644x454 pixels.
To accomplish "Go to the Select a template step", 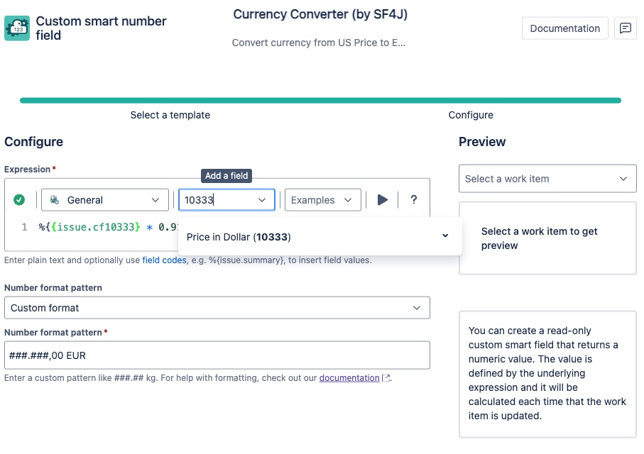I will (x=170, y=115).
